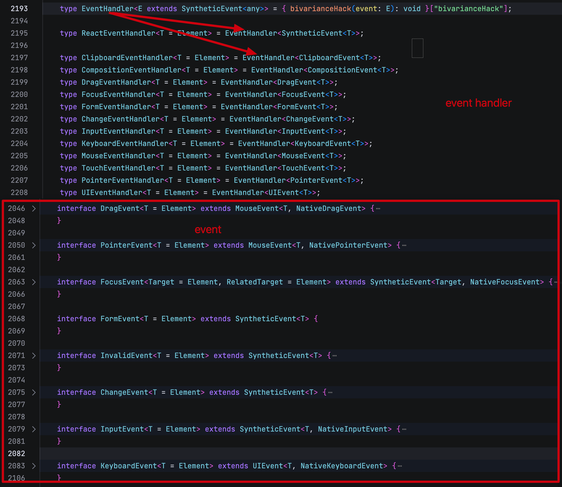This screenshot has height=487, width=562.
Task: Click the MouseEventHandler type name
Action: pyautogui.click(x=118, y=156)
